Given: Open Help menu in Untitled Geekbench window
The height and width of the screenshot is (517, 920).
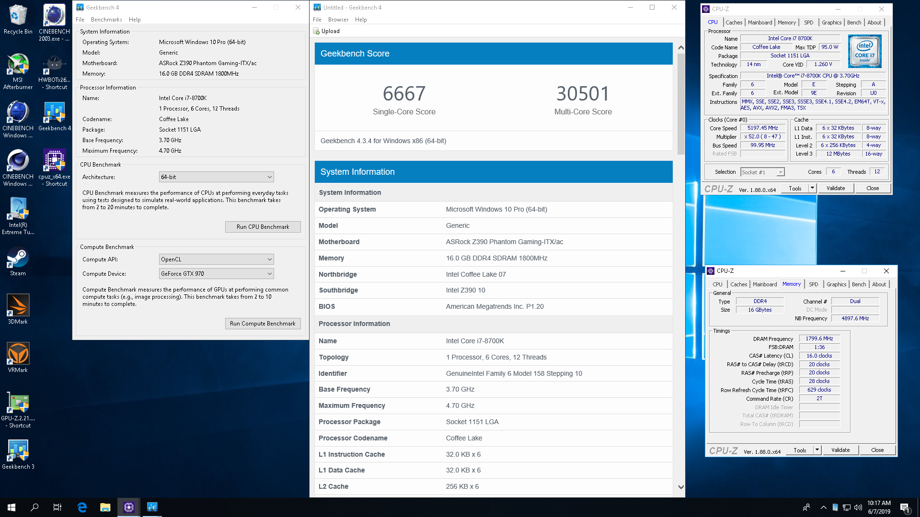Looking at the screenshot, I should (x=361, y=20).
